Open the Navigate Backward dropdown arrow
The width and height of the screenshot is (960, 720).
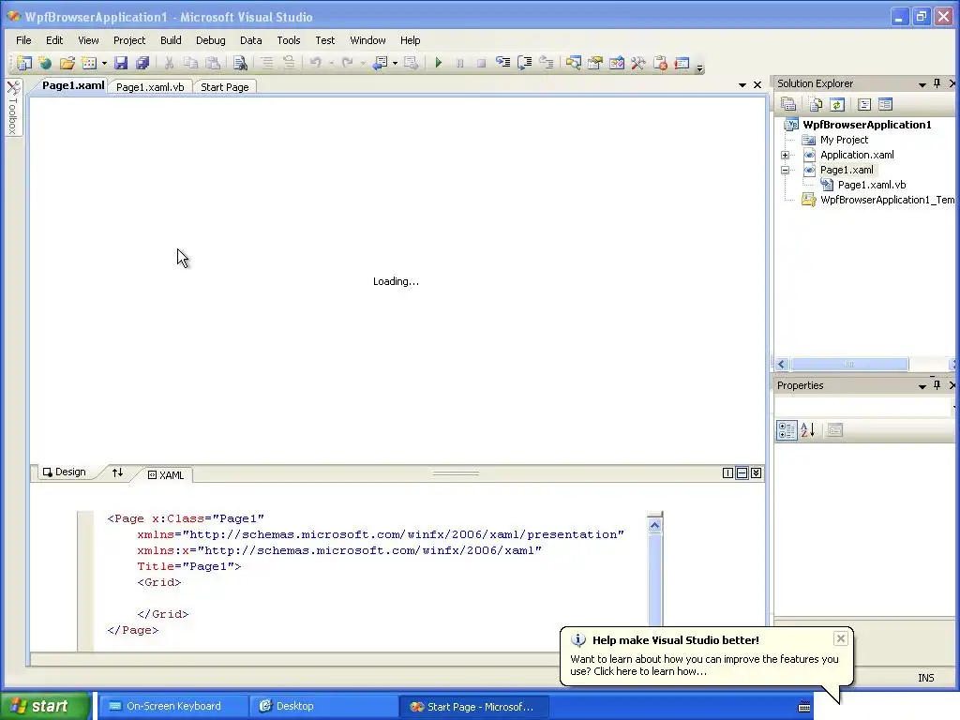[x=395, y=63]
